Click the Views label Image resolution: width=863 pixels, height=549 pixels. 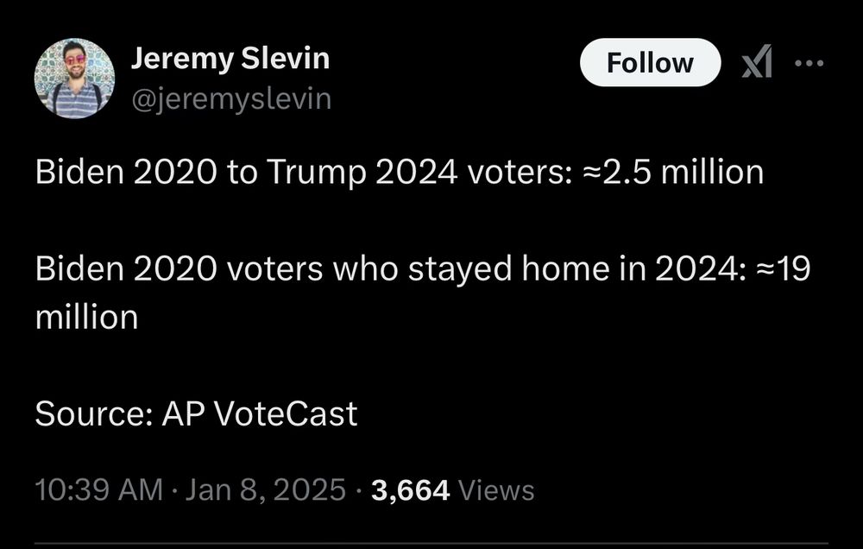[x=496, y=490]
